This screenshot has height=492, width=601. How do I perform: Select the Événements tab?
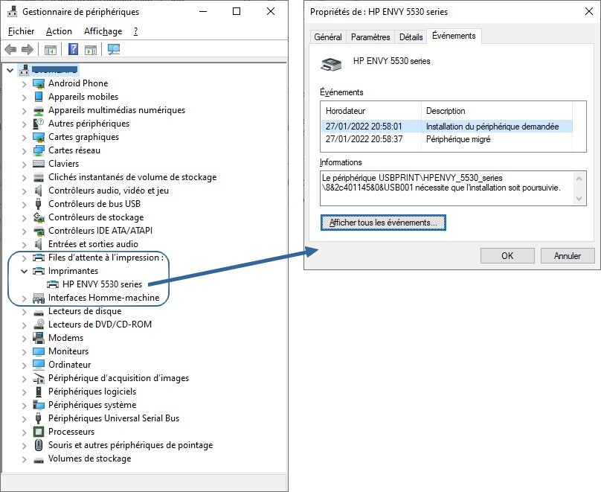454,36
